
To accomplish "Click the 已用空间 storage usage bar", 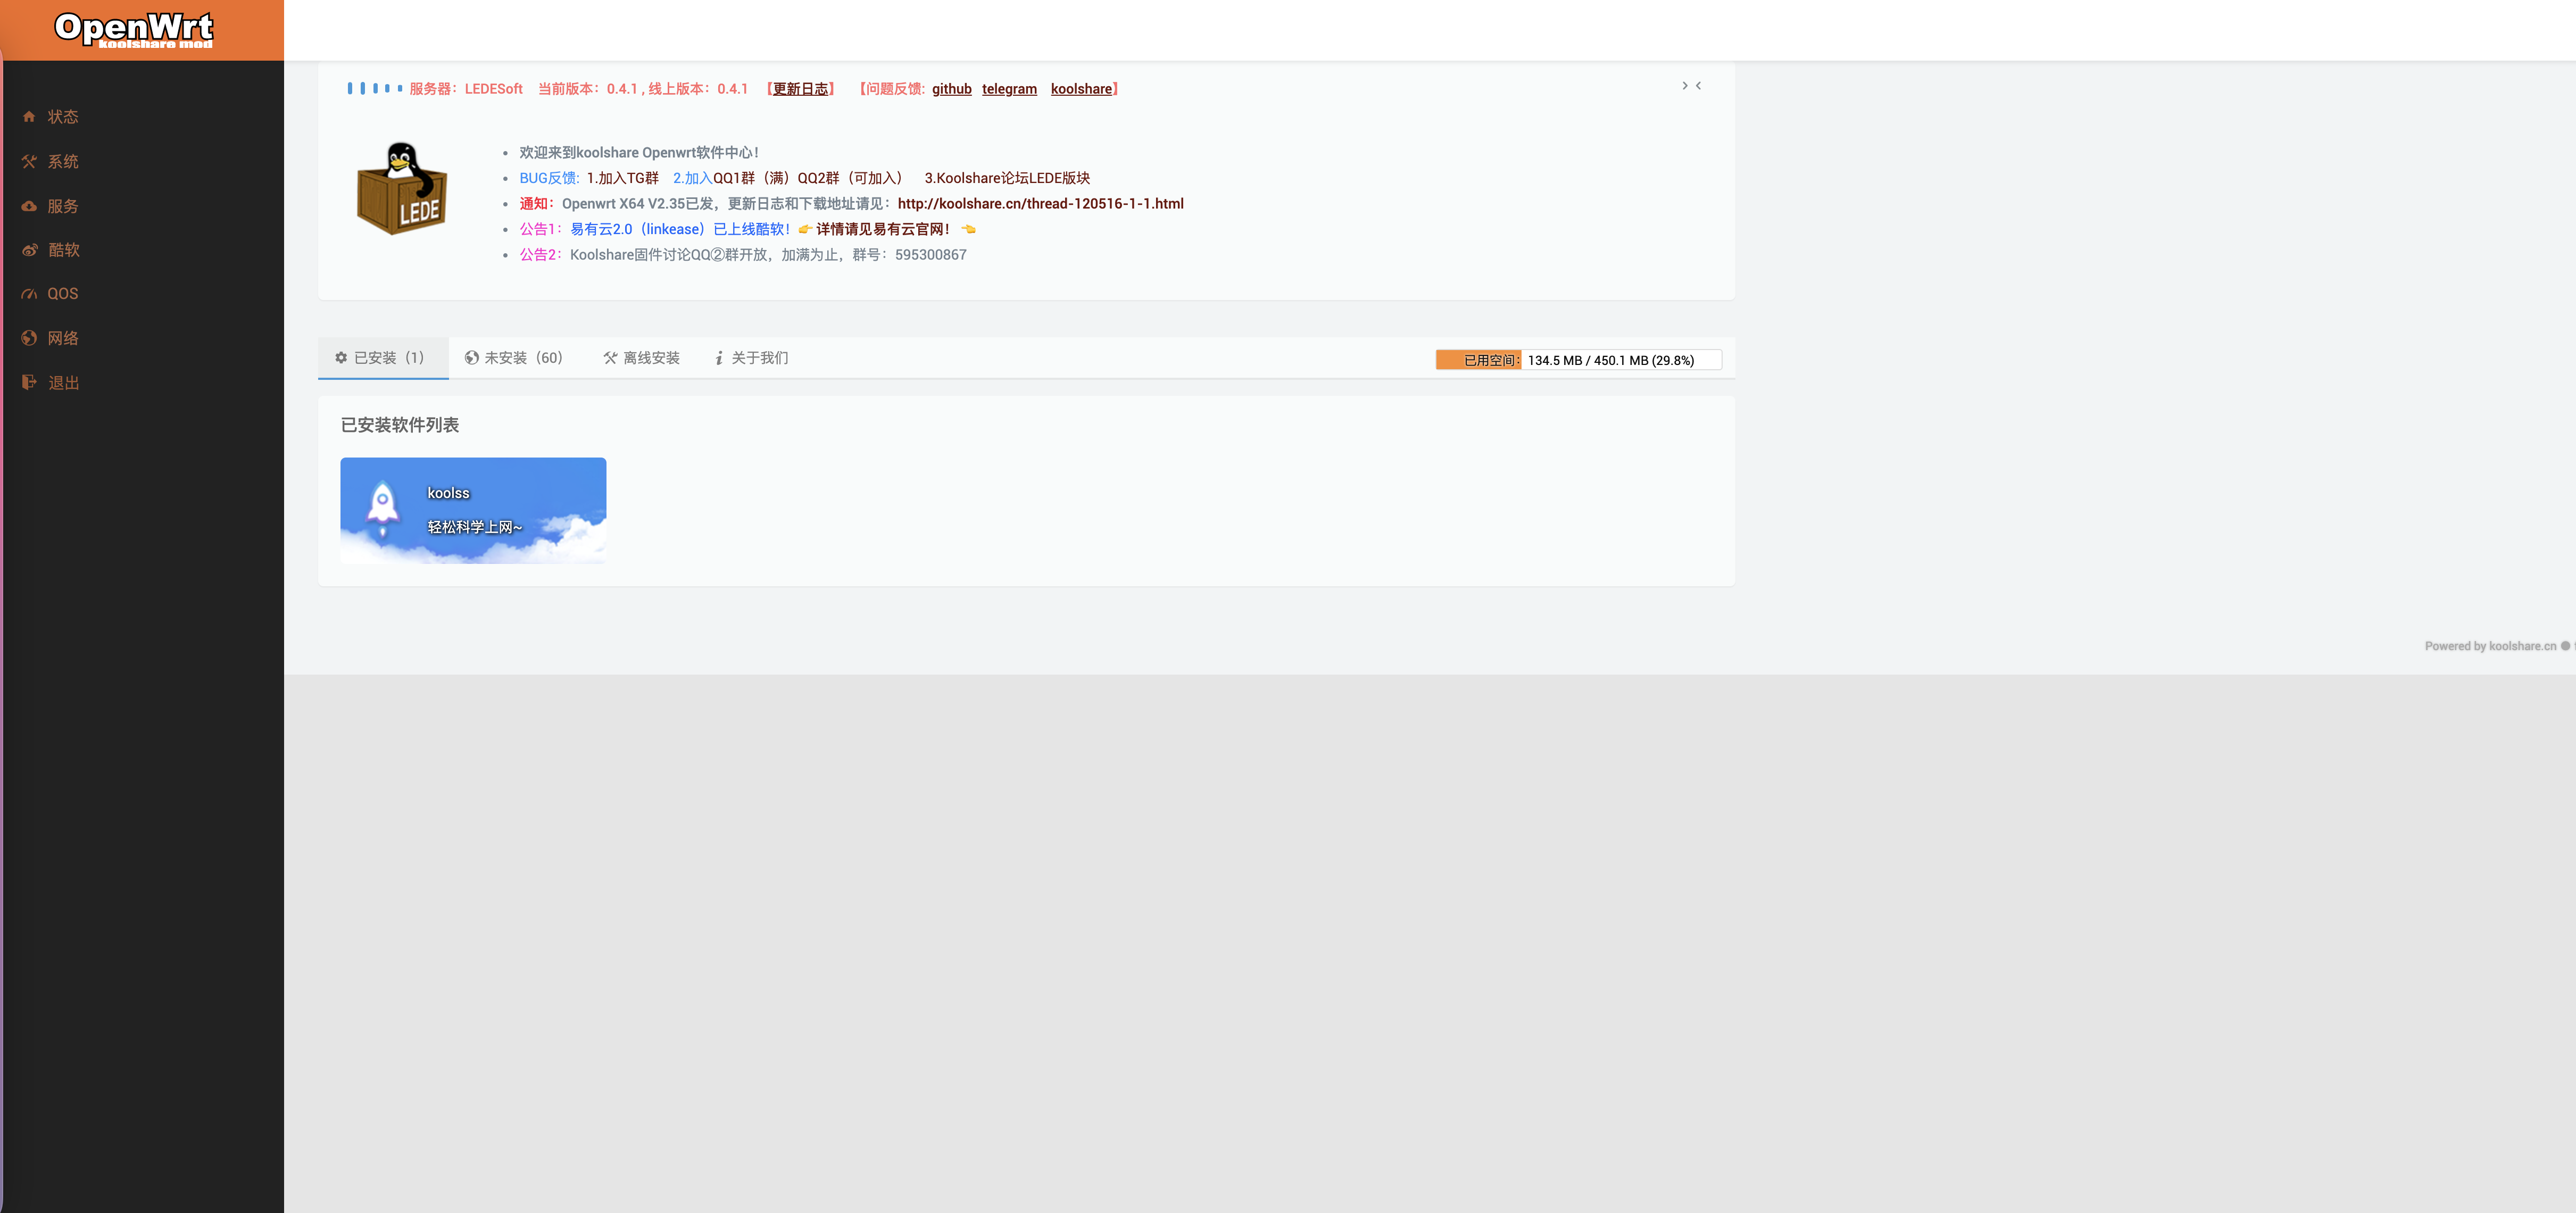I will click(1578, 360).
